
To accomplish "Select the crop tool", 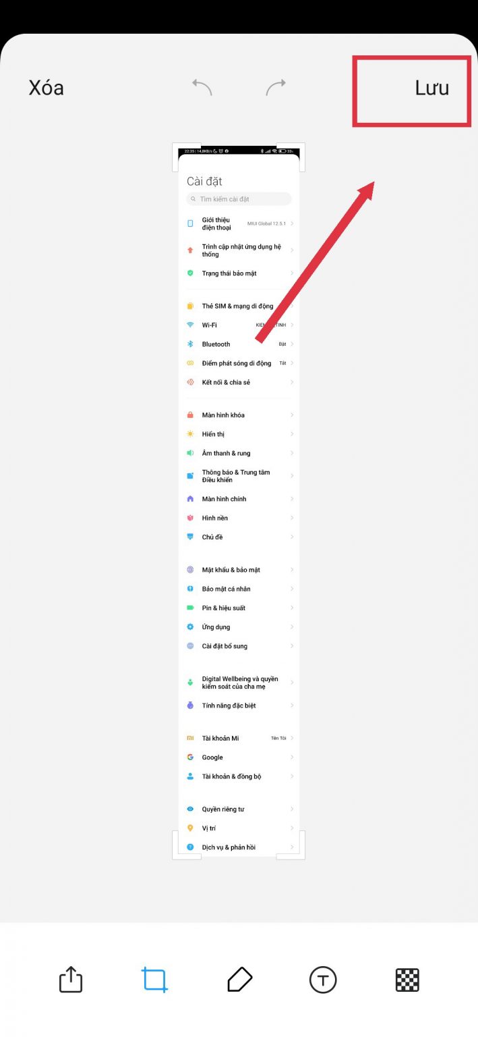I will (154, 980).
